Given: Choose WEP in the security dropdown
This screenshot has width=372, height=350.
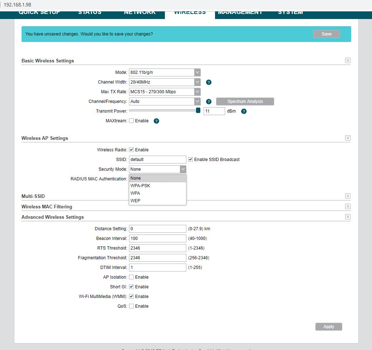Looking at the screenshot, I should click(135, 201).
